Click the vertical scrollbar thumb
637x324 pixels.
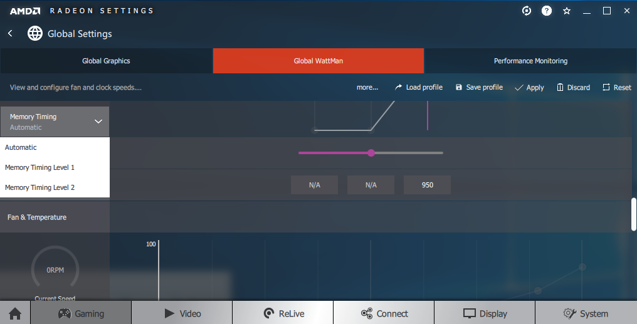click(x=634, y=214)
